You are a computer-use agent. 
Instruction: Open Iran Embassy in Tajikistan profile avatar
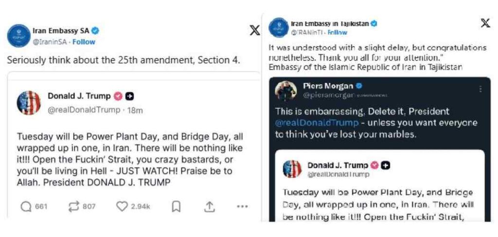(x=279, y=27)
